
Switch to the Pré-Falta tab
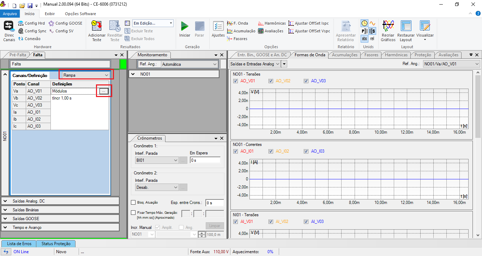click(18, 55)
